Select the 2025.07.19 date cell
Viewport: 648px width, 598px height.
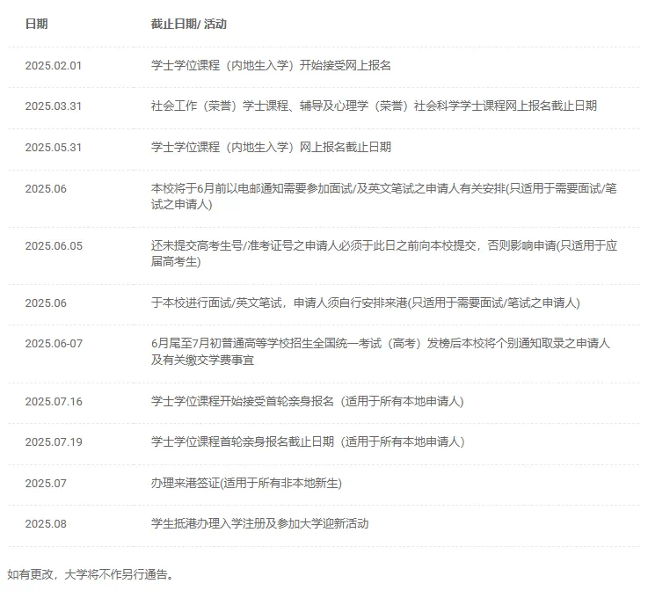pos(53,441)
